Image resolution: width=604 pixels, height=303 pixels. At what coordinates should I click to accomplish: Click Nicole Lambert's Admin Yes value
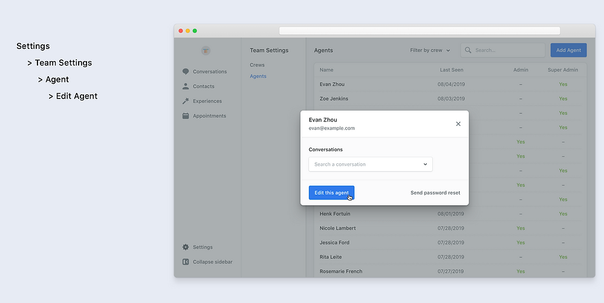coord(521,228)
